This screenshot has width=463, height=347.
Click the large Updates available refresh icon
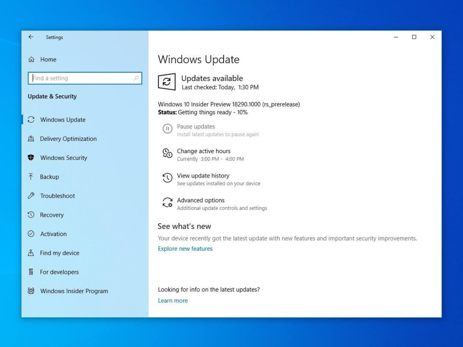166,82
